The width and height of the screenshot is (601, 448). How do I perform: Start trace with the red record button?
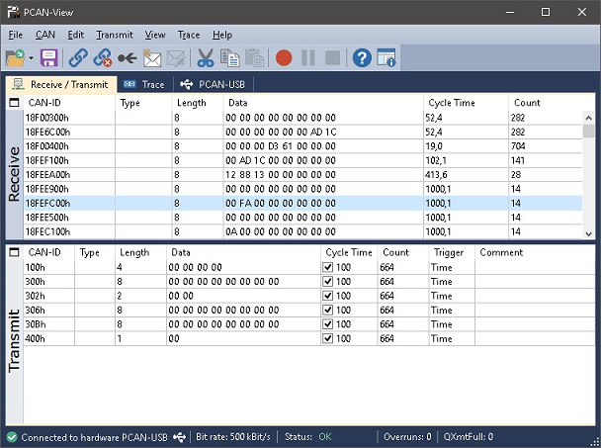click(284, 58)
